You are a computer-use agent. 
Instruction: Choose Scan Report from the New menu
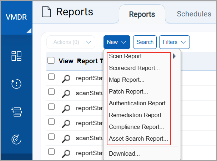pos(125,56)
